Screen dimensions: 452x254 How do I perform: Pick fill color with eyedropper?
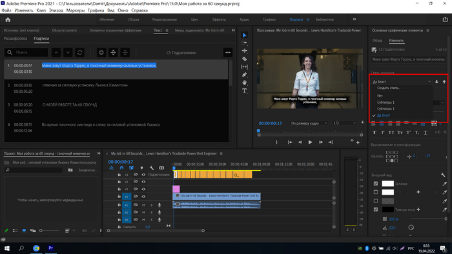point(444,184)
